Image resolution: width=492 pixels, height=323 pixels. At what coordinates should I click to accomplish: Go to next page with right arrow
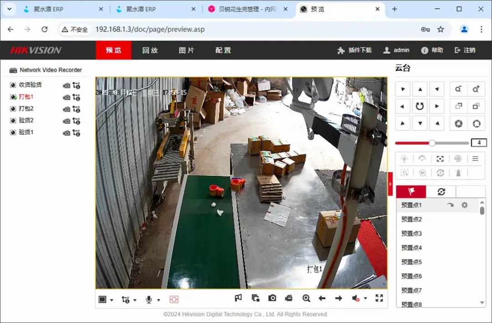pyautogui.click(x=338, y=298)
